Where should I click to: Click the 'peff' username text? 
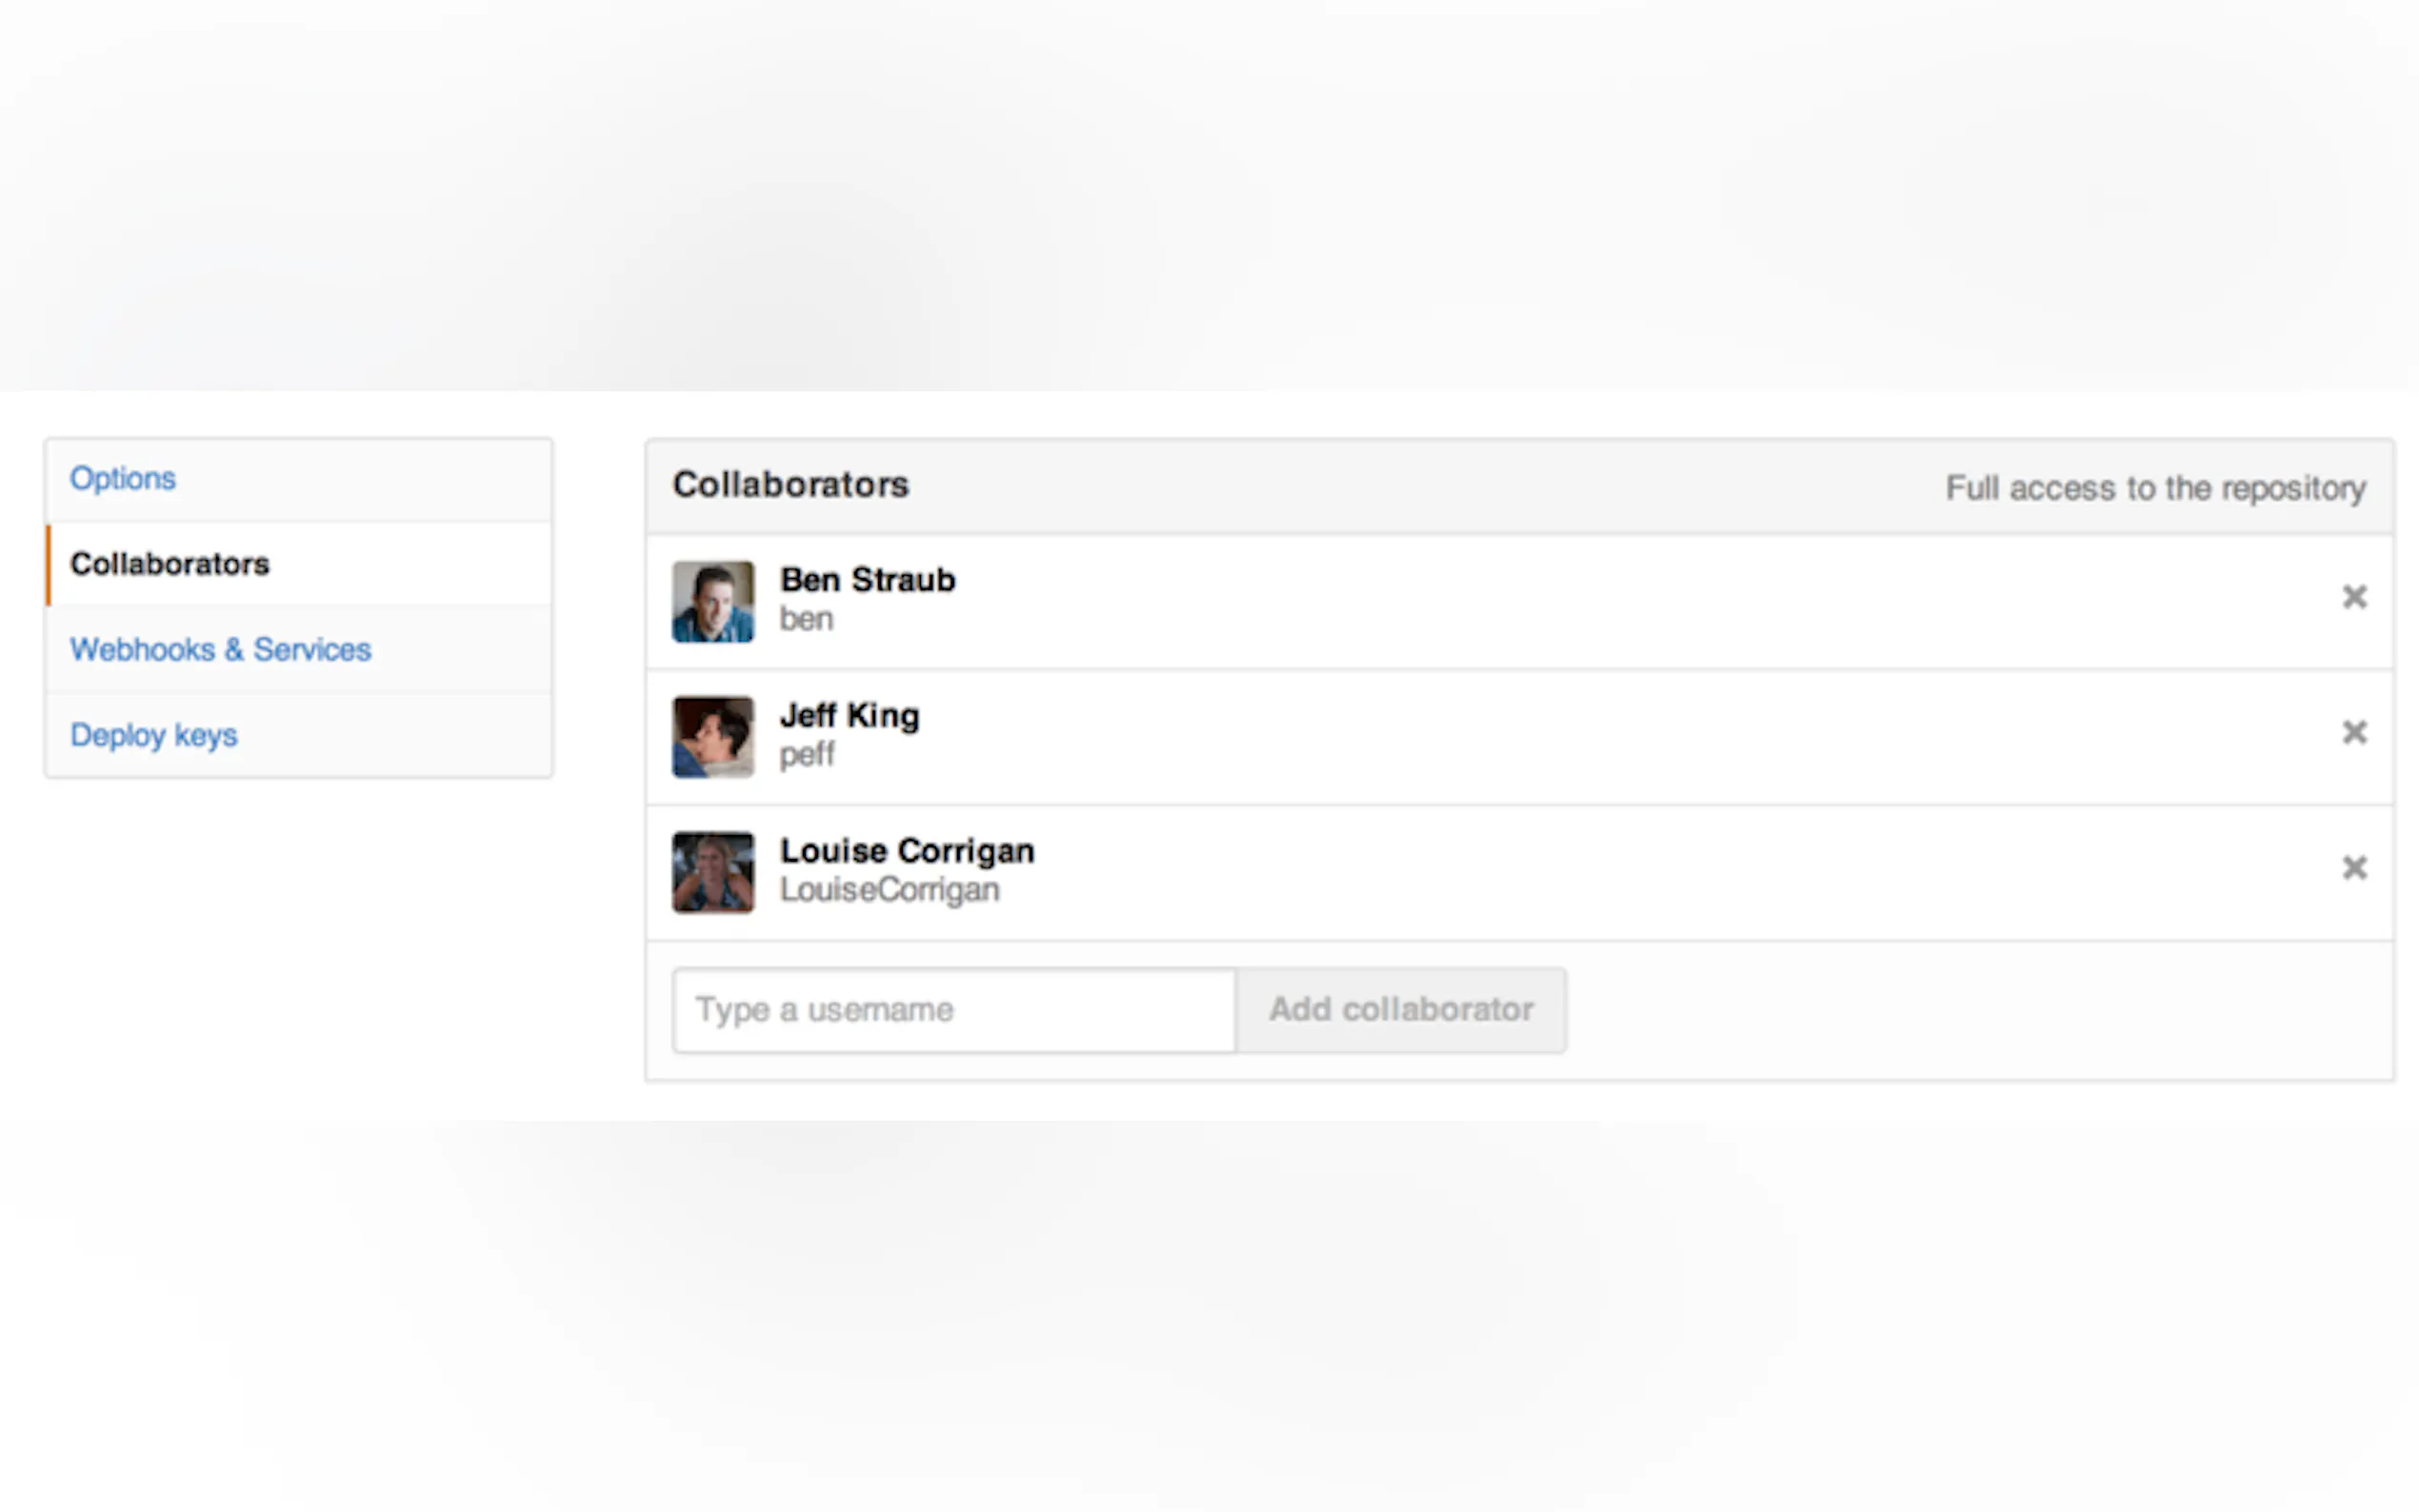pyautogui.click(x=807, y=754)
